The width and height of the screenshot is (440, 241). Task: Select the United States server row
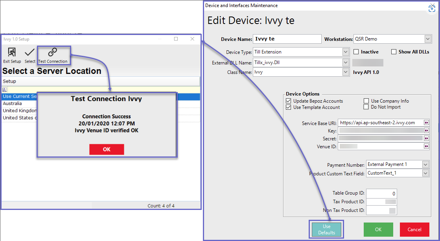19,118
